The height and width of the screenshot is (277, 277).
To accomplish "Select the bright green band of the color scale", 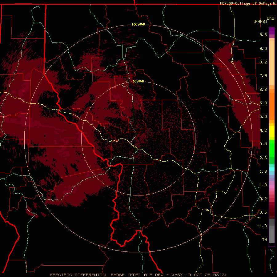I will [272, 149].
